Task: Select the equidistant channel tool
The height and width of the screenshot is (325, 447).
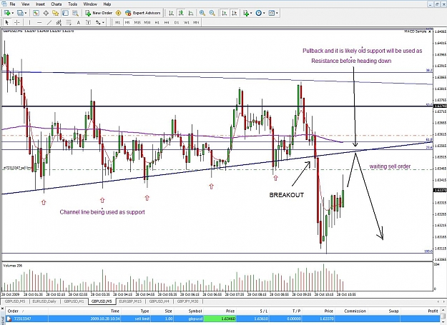Action: 59,22
